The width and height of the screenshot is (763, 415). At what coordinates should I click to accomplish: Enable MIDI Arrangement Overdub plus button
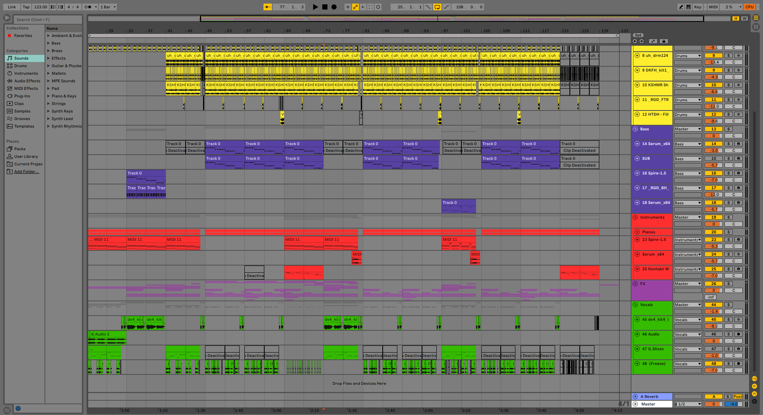[348, 7]
